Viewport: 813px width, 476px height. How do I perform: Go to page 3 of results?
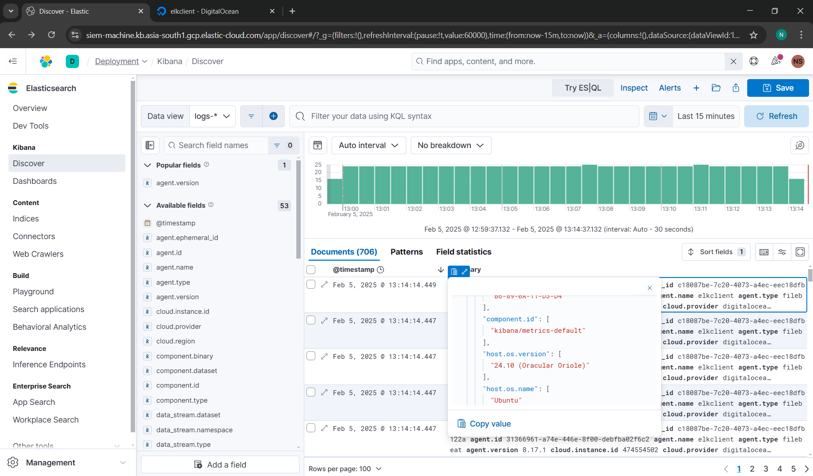[x=766, y=469]
